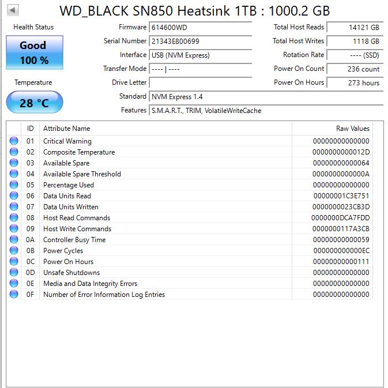Viewport: 388px width, 388px height.
Task: Click raw value 000000117A3CB
Action: [341, 229]
